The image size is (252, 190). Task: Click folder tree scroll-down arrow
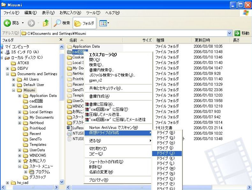[x=62, y=182]
